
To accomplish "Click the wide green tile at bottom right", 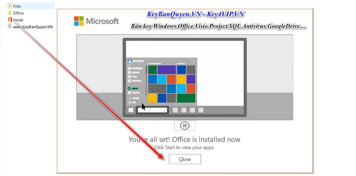I will coord(186,98).
